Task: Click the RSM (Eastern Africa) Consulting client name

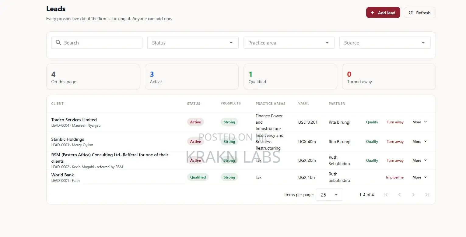Action: click(x=110, y=158)
